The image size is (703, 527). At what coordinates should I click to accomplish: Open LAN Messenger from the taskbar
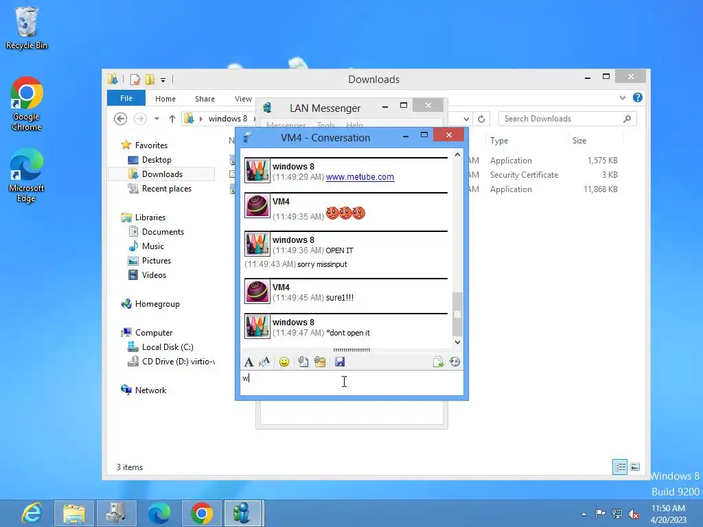pyautogui.click(x=242, y=513)
